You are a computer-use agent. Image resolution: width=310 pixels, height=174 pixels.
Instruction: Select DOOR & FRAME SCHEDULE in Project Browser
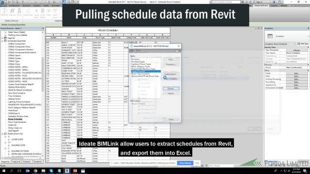click(20, 90)
